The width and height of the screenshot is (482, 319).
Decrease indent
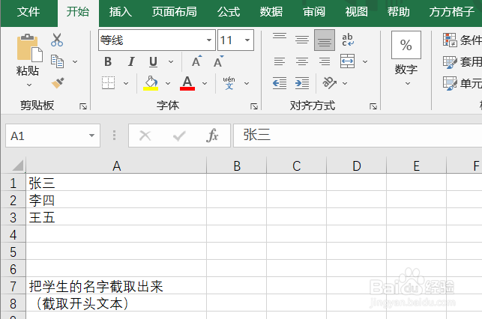pyautogui.click(x=280, y=83)
